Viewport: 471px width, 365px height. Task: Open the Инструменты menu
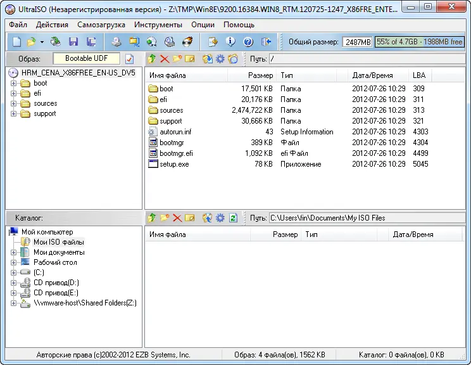pyautogui.click(x=158, y=25)
